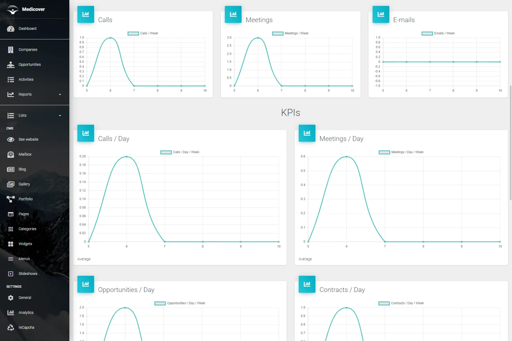
Task: Toggle the Emails / Week legend series
Action: click(x=438, y=33)
